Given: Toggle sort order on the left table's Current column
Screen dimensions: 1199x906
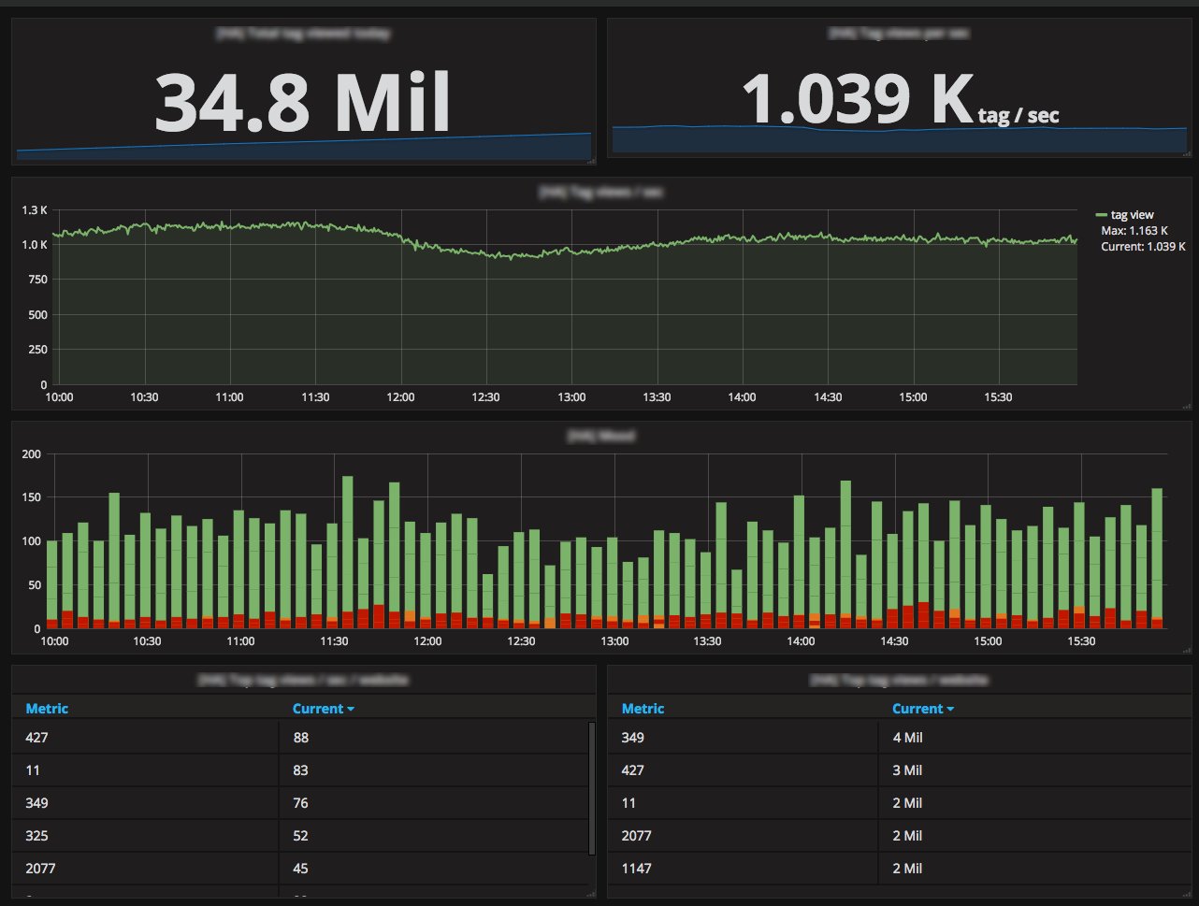Looking at the screenshot, I should coord(317,709).
